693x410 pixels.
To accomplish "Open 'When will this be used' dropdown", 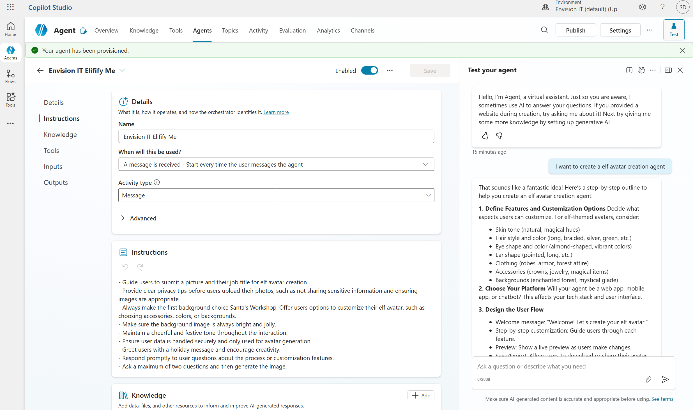I will [x=276, y=164].
